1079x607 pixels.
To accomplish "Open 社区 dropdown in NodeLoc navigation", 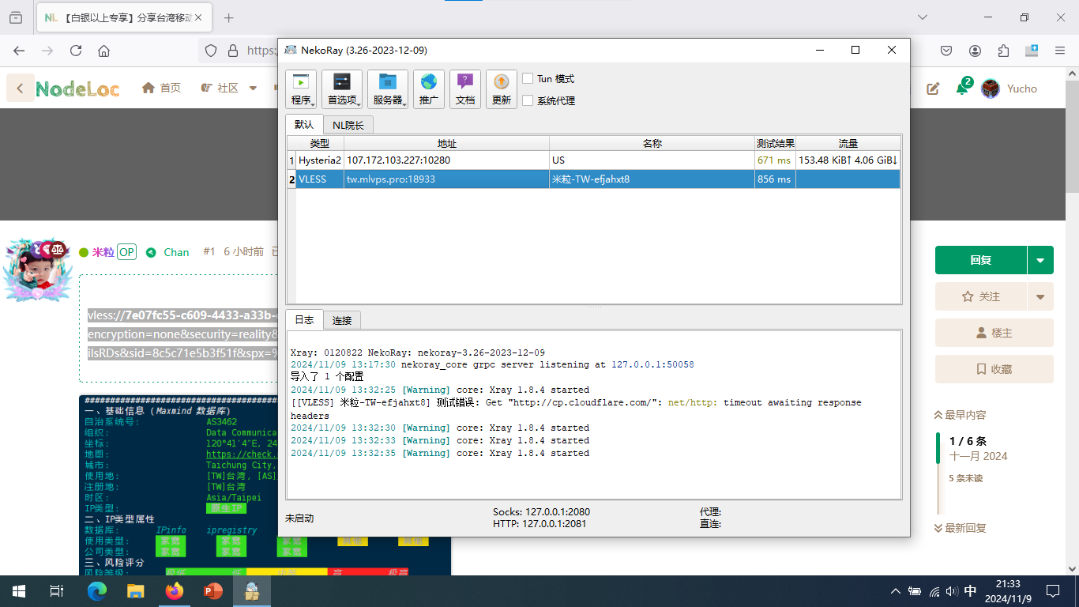I will [229, 88].
